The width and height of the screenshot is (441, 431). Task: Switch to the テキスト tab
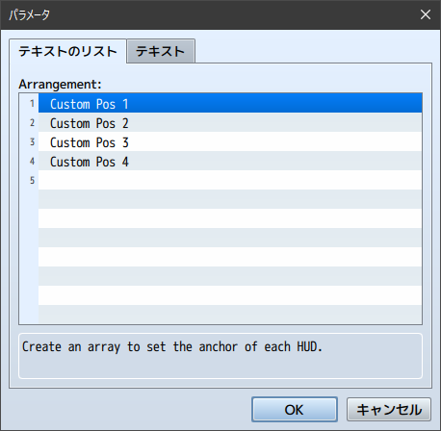(x=161, y=51)
